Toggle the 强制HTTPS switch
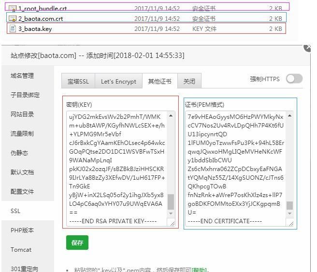Viewport: 317px width, 272px height. tap(294, 79)
